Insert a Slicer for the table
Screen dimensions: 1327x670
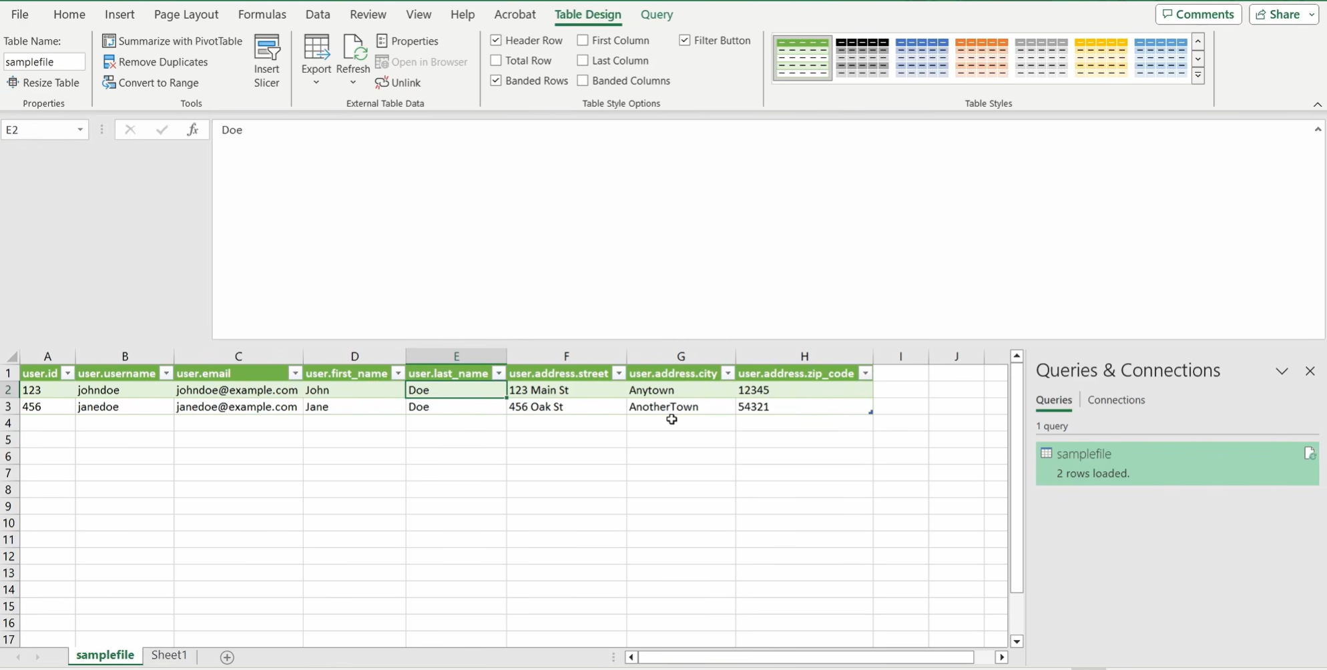[x=266, y=61]
